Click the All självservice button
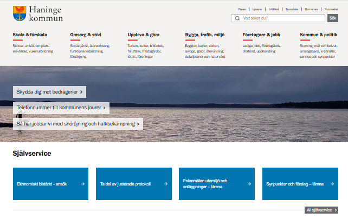This screenshot has height=219, width=348. [x=321, y=210]
